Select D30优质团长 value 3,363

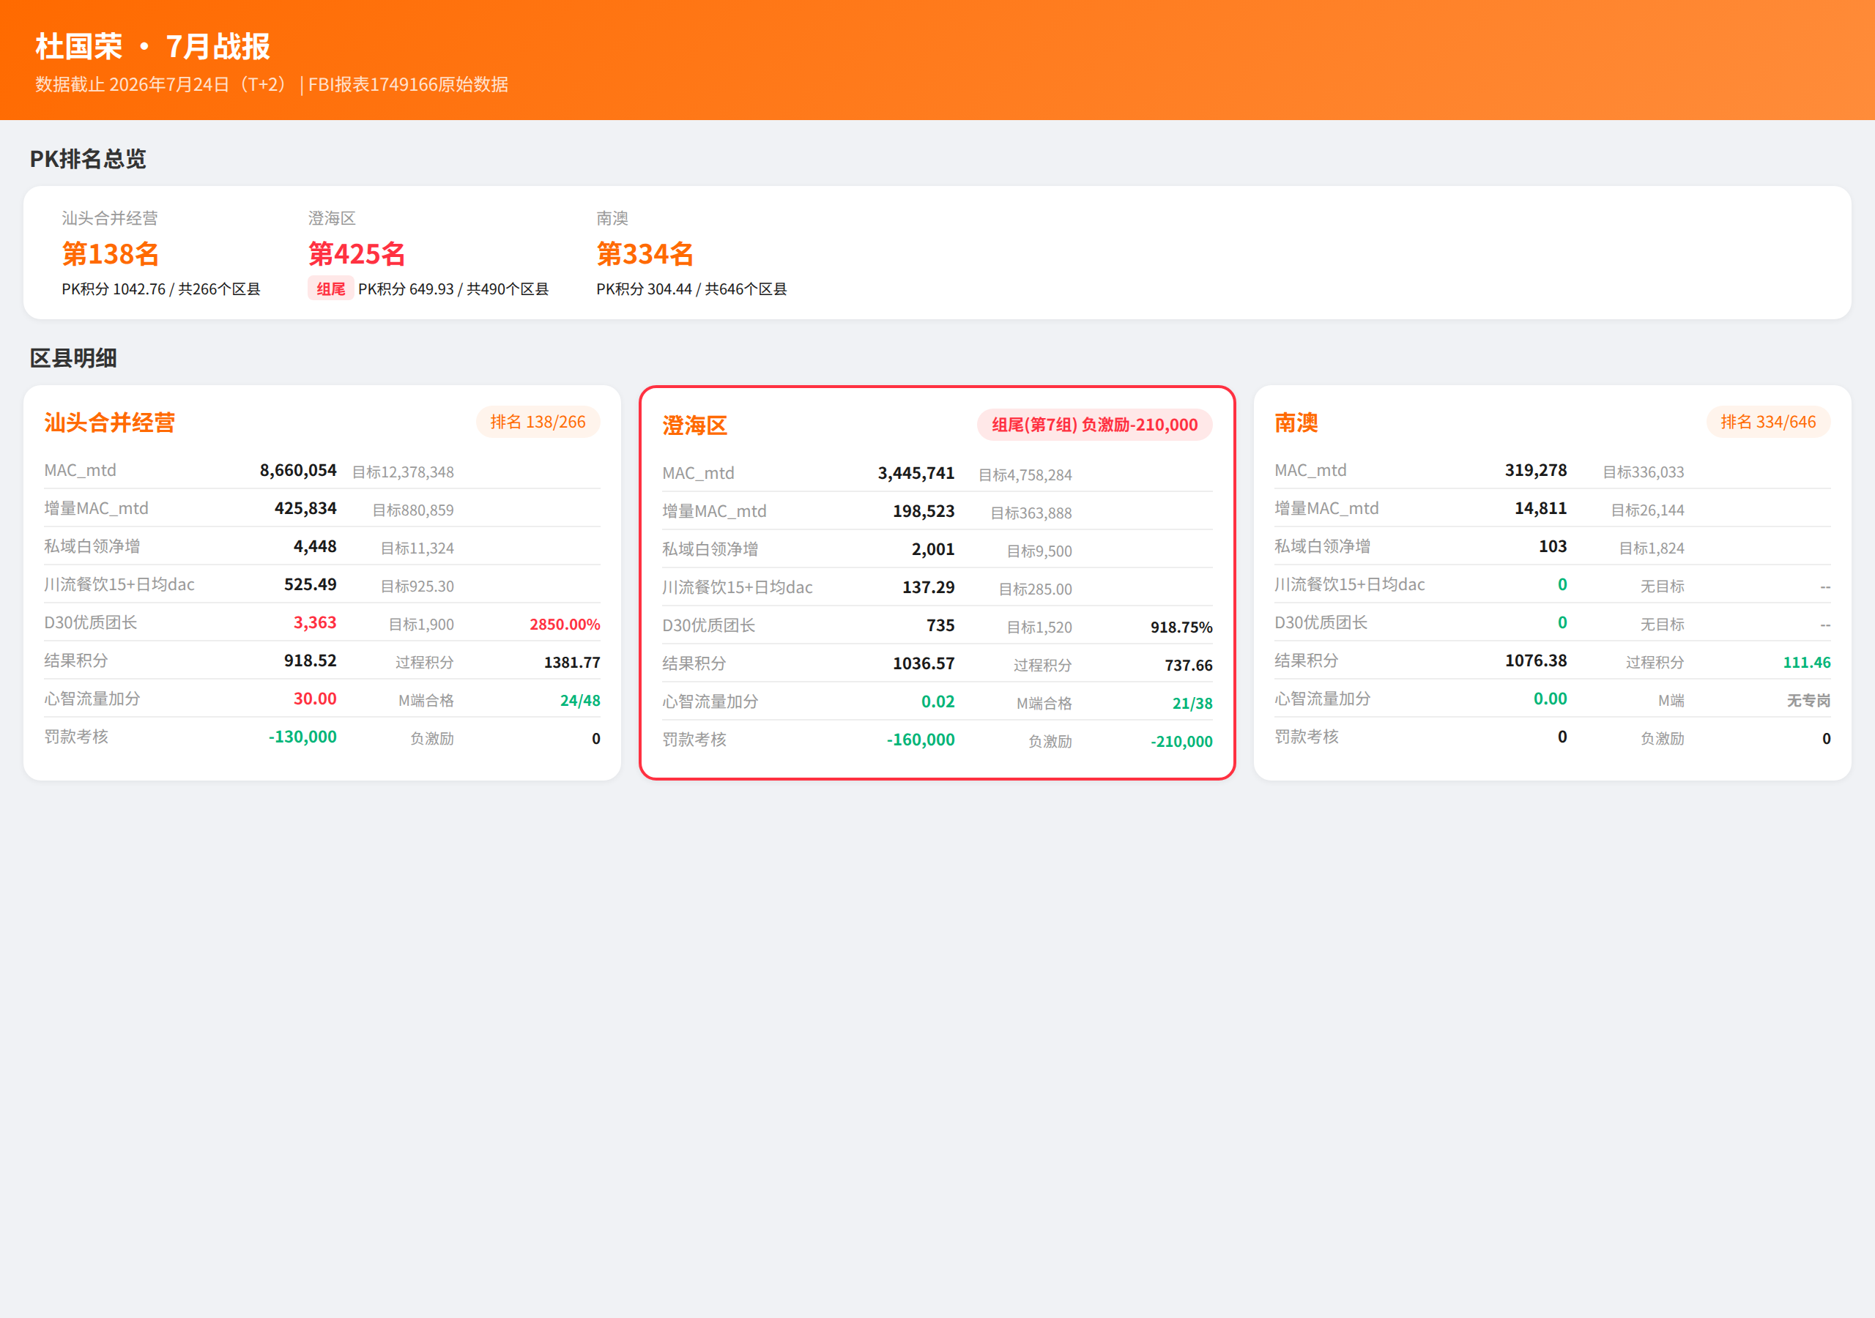coord(315,622)
